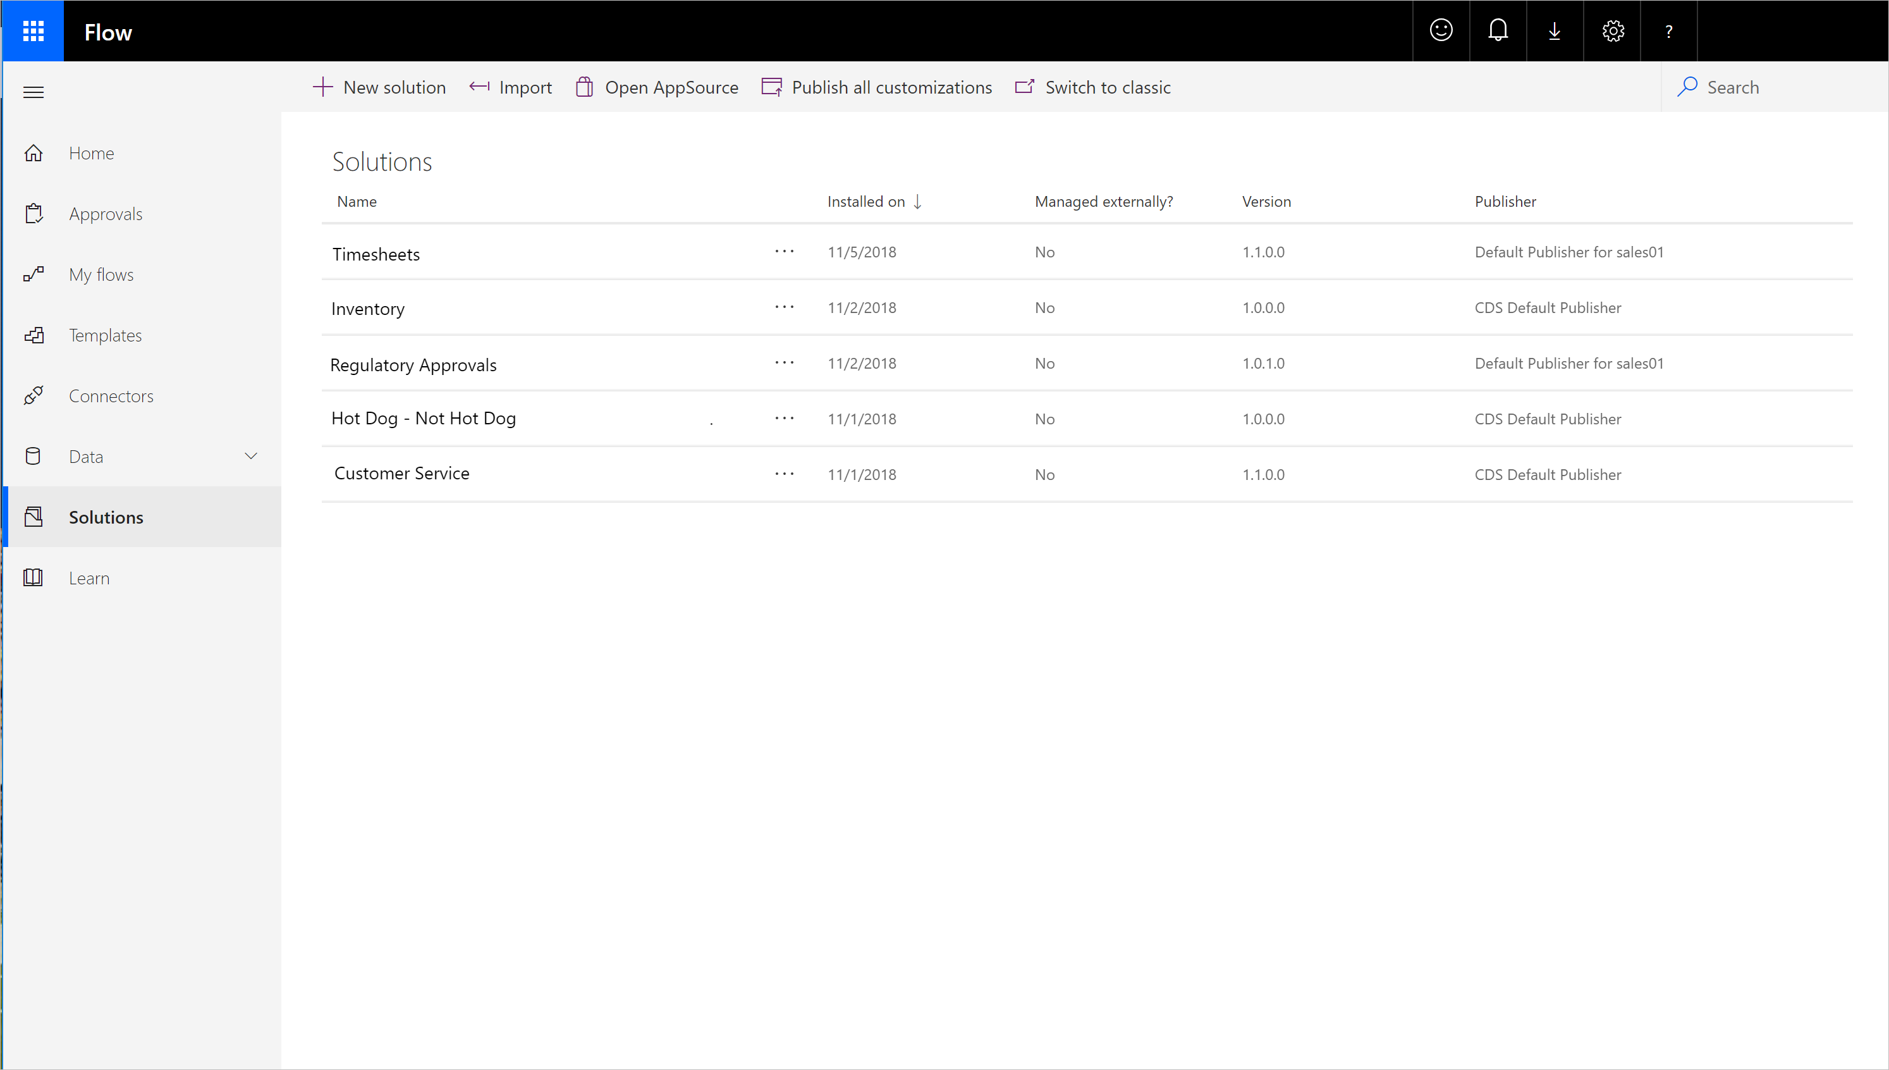
Task: Click the download arrow icon
Action: pyautogui.click(x=1555, y=31)
